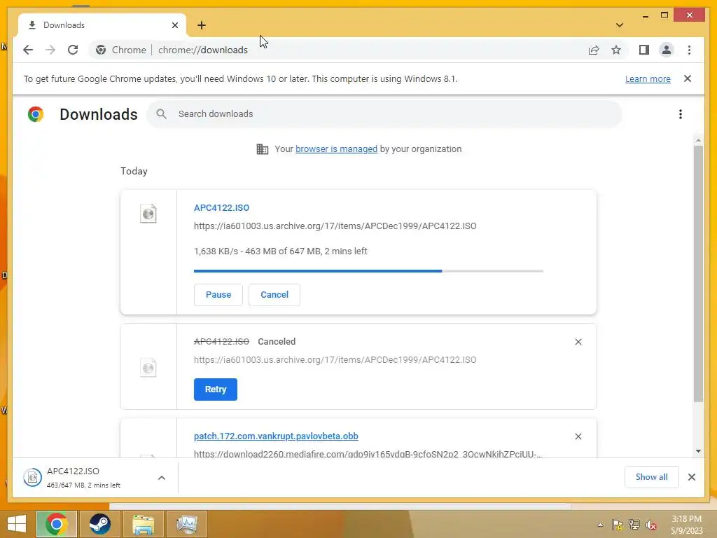Click the scrollbar down arrow
Viewport: 717px width, 538px height.
(698, 450)
